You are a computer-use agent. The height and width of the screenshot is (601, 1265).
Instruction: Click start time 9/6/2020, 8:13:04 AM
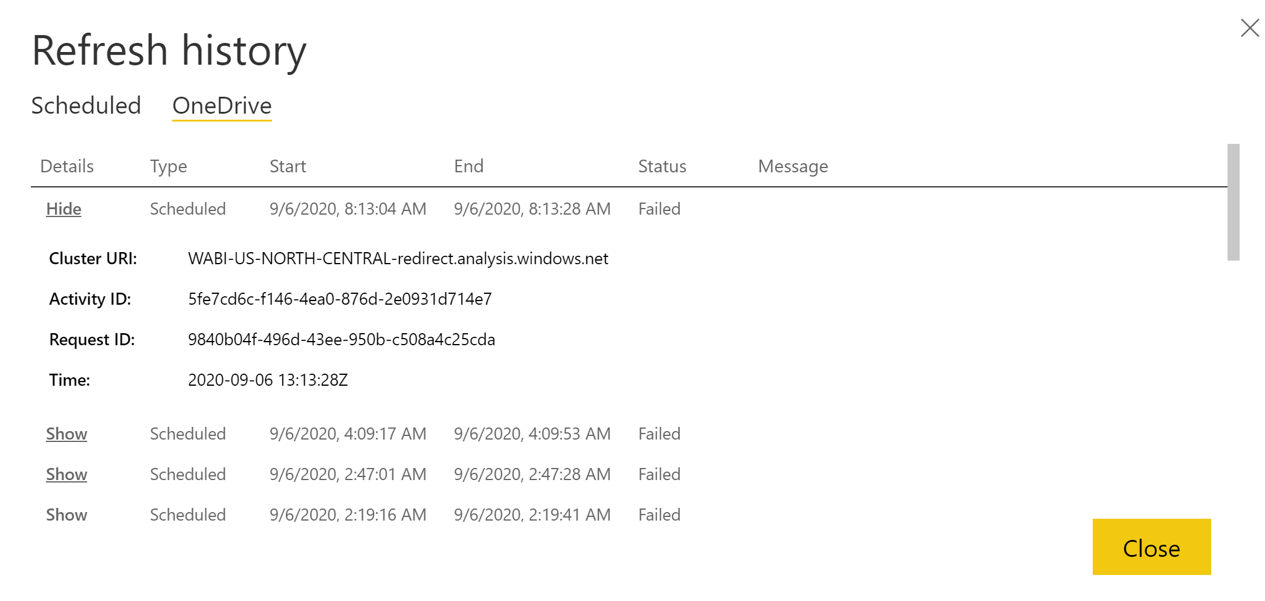click(x=348, y=209)
